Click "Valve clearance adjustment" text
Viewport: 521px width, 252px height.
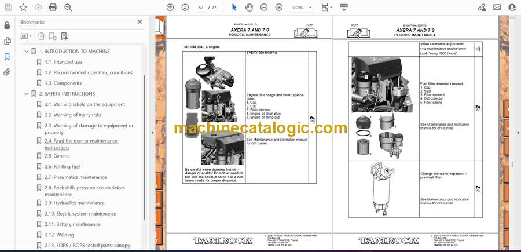click(x=442, y=44)
